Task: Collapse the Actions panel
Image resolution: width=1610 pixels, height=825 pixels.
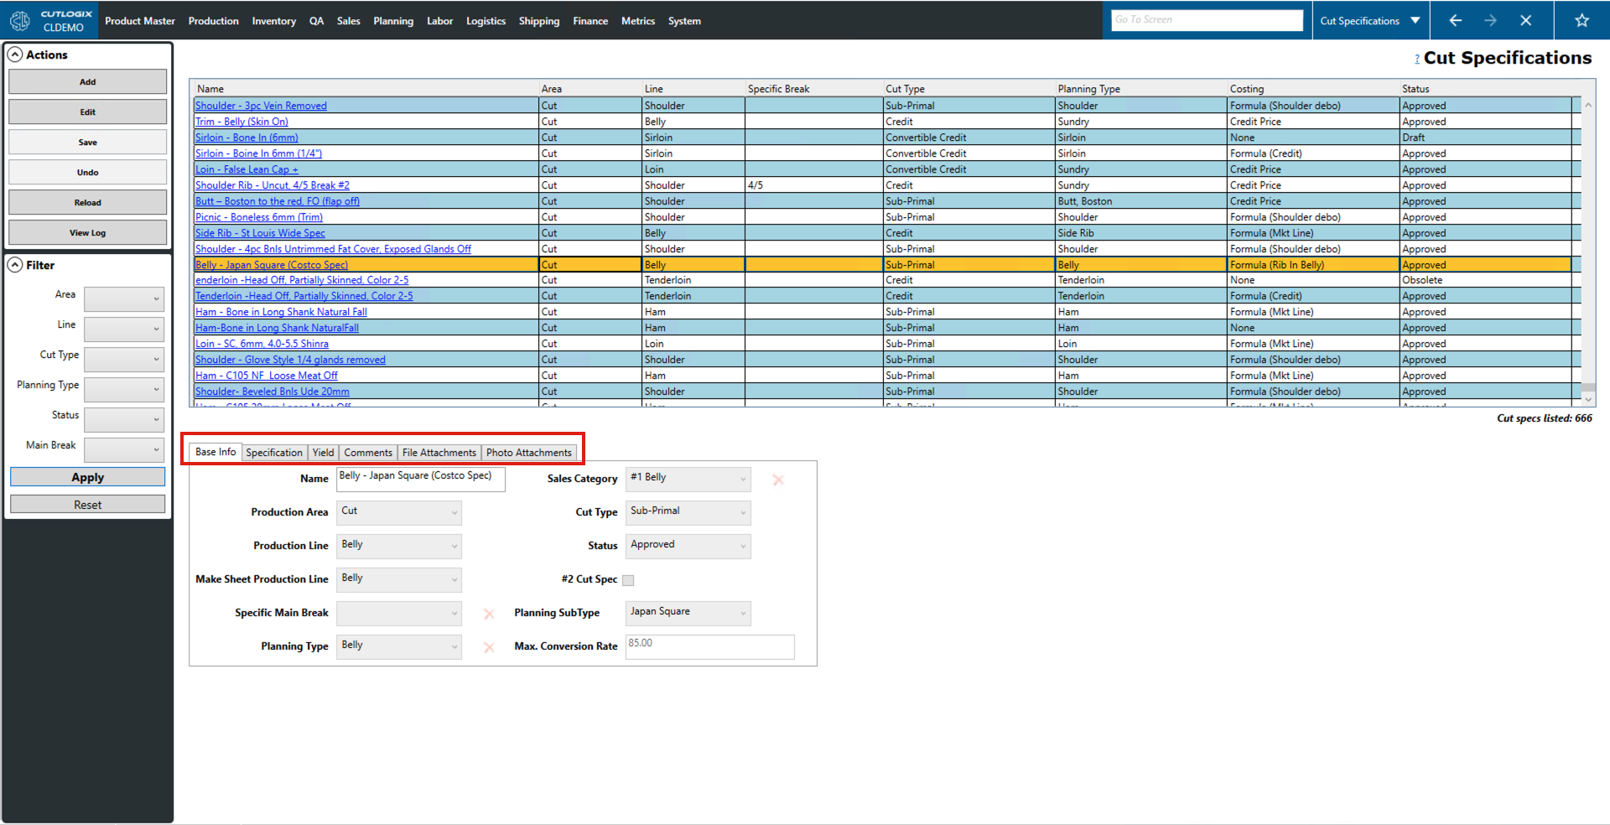Action: (x=15, y=54)
